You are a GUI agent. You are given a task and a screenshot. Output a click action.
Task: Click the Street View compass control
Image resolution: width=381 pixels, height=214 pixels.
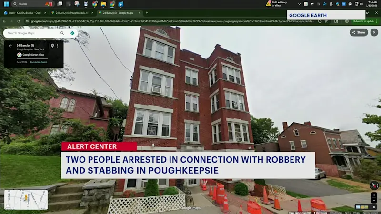coord(374,185)
